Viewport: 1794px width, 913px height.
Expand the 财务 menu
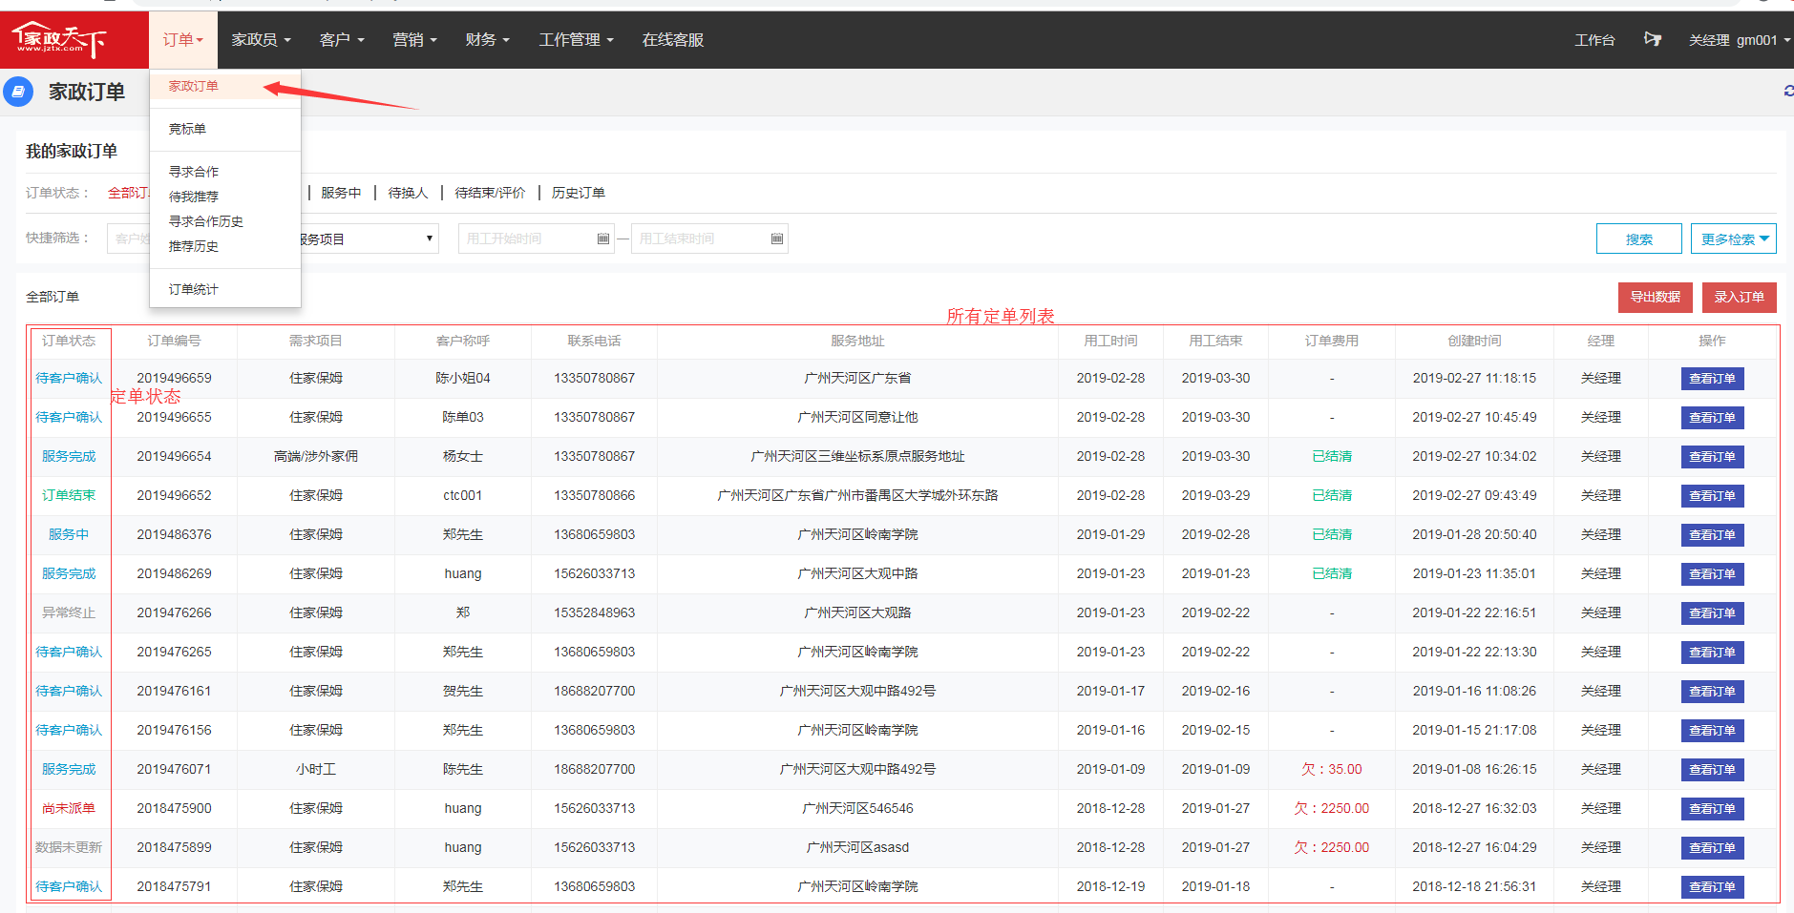click(x=487, y=39)
